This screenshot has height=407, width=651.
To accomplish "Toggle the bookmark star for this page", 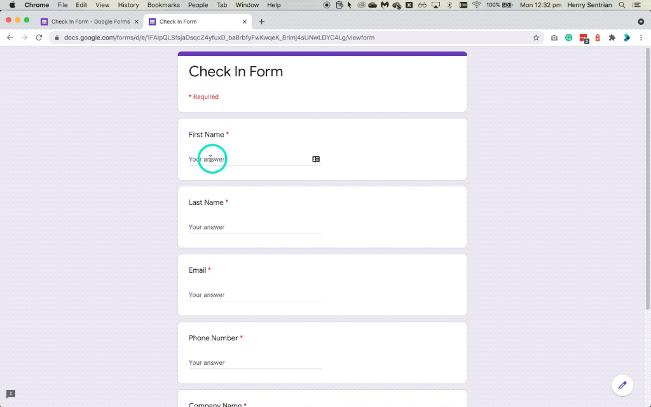I will tap(536, 38).
